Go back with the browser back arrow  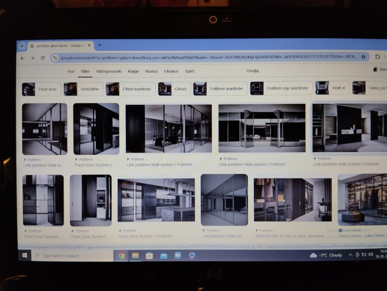click(x=22, y=58)
